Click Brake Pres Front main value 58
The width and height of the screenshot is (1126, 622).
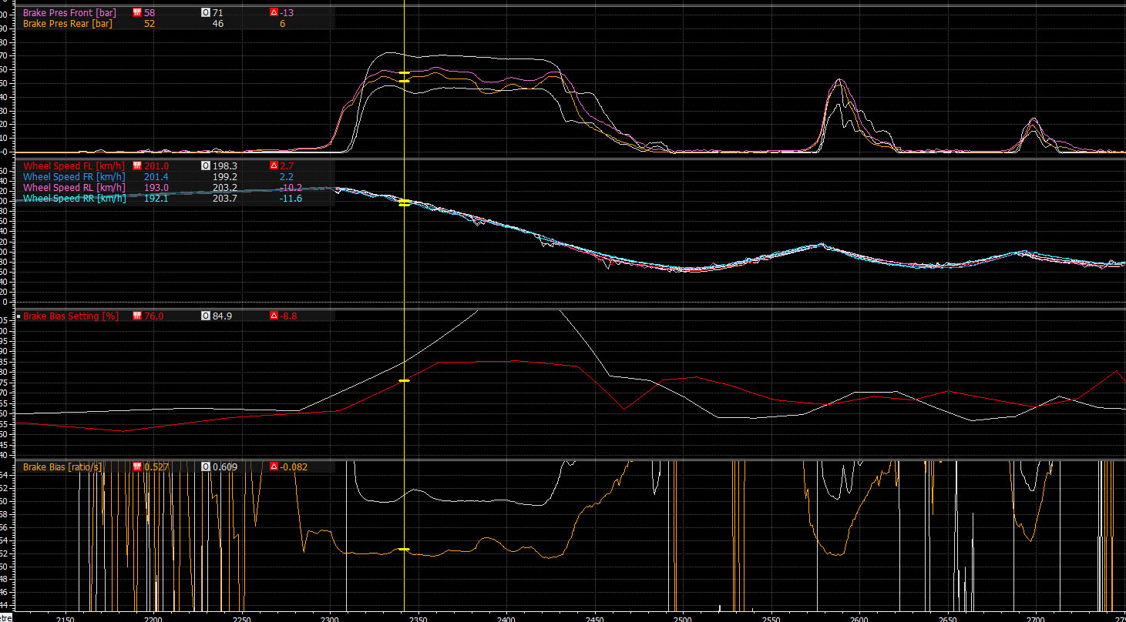[150, 13]
